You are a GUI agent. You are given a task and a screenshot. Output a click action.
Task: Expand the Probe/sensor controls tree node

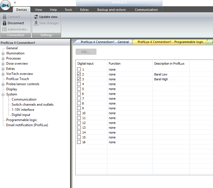[3, 84]
